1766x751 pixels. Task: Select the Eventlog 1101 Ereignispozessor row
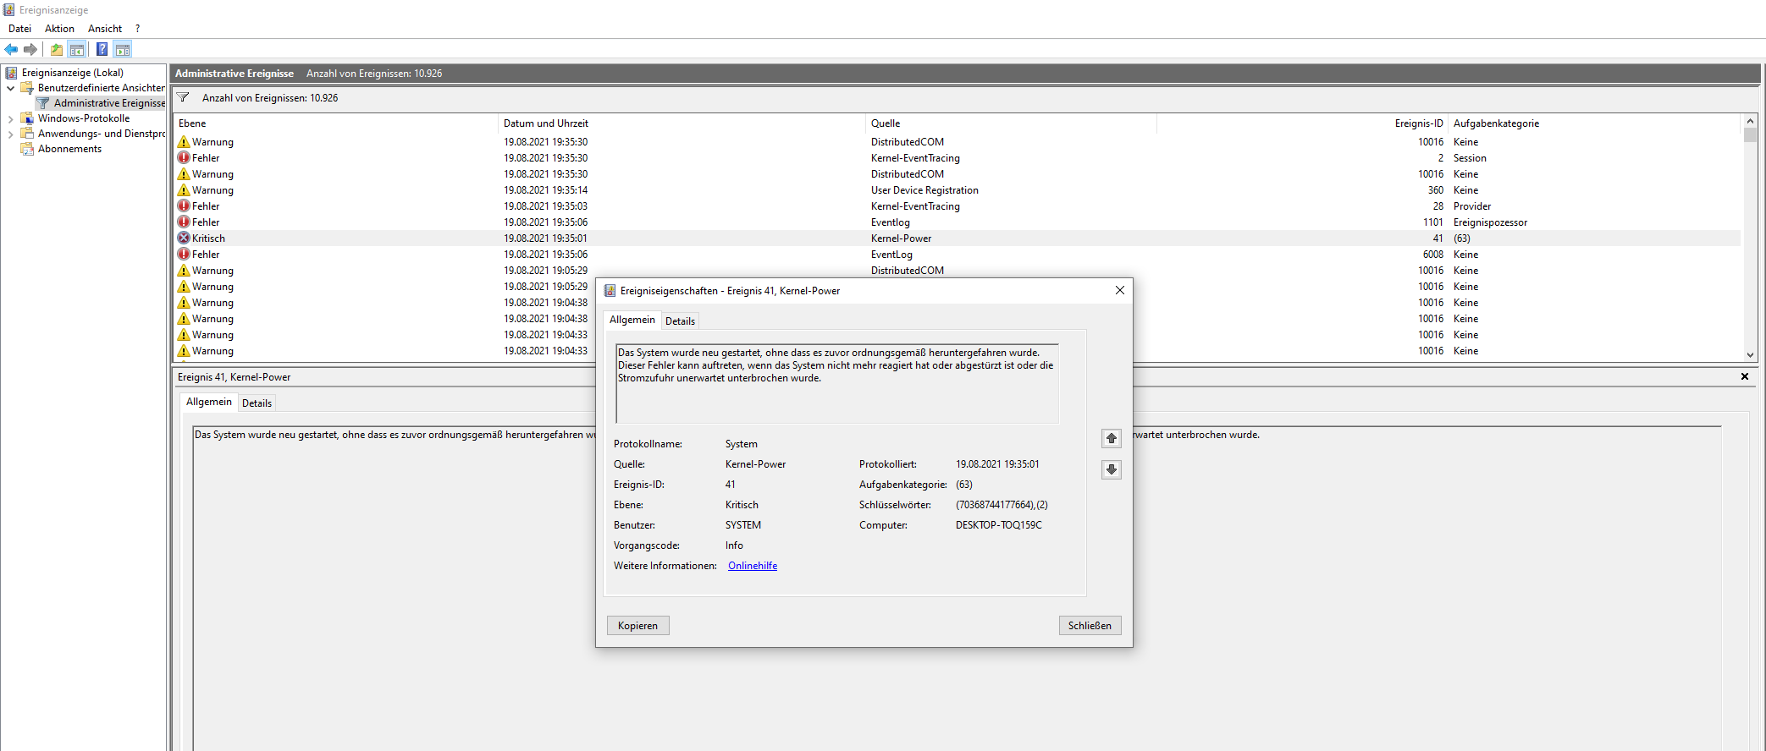point(958,222)
